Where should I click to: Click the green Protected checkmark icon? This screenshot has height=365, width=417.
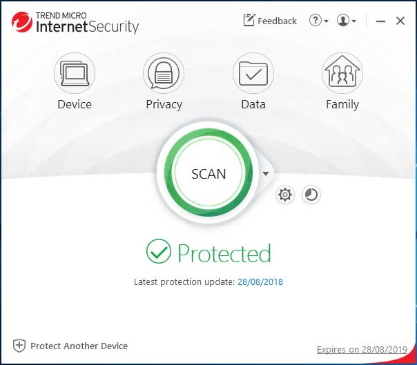[x=159, y=251]
